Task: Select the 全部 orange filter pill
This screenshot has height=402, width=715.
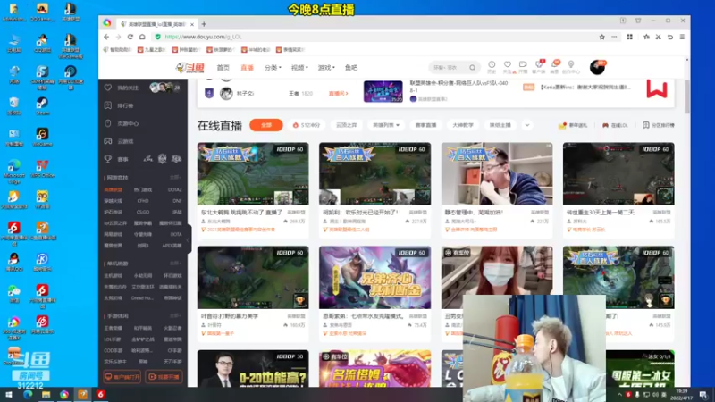Action: pyautogui.click(x=265, y=125)
